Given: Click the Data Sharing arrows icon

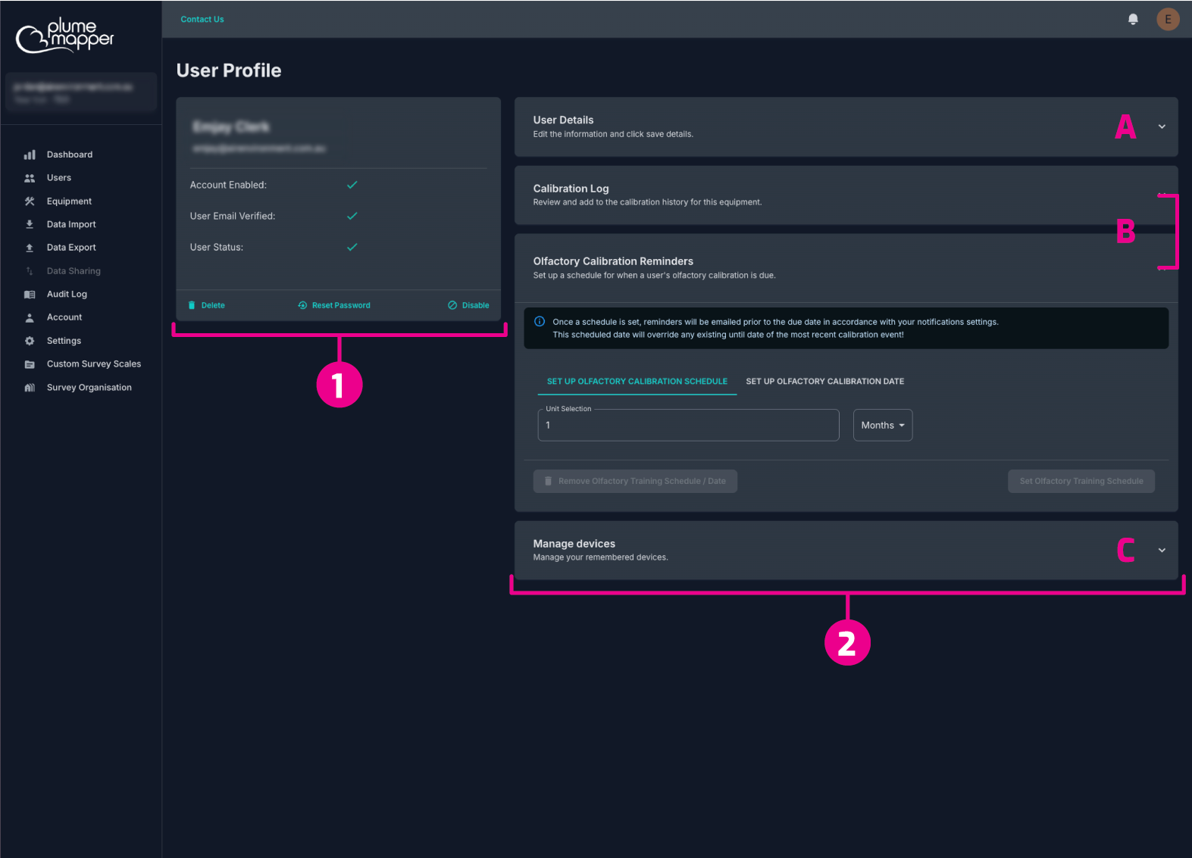Looking at the screenshot, I should pos(30,271).
